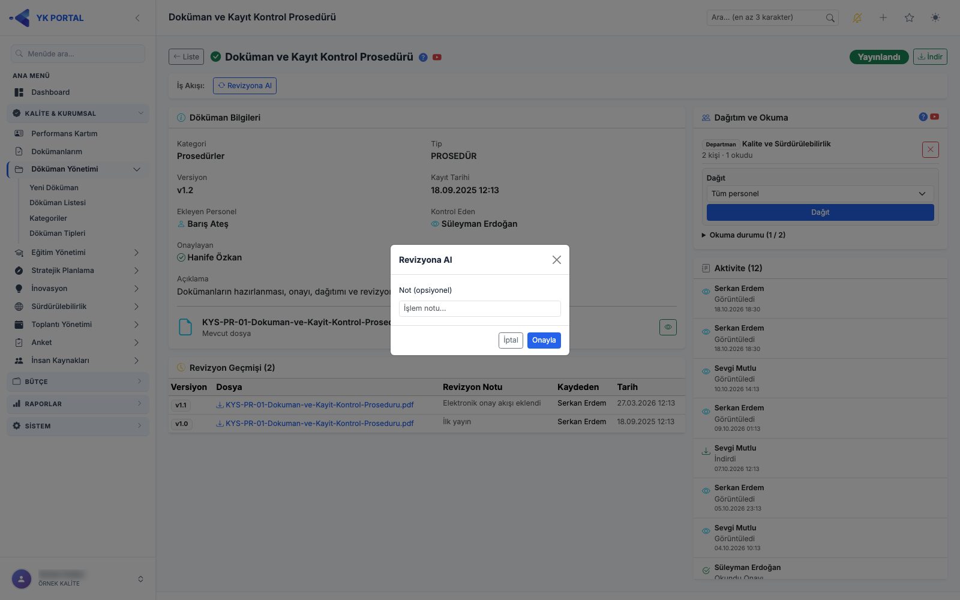Click the YK Portal logo

[47, 18]
